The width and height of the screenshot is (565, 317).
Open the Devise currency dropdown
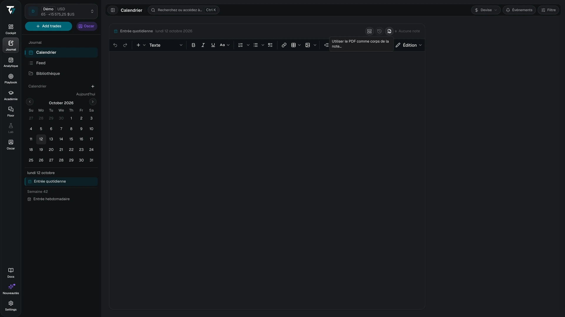[x=486, y=10]
